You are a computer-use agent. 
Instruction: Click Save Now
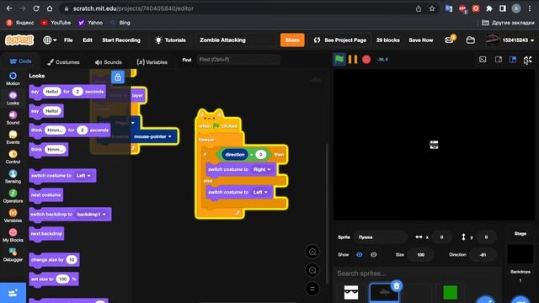[421, 40]
